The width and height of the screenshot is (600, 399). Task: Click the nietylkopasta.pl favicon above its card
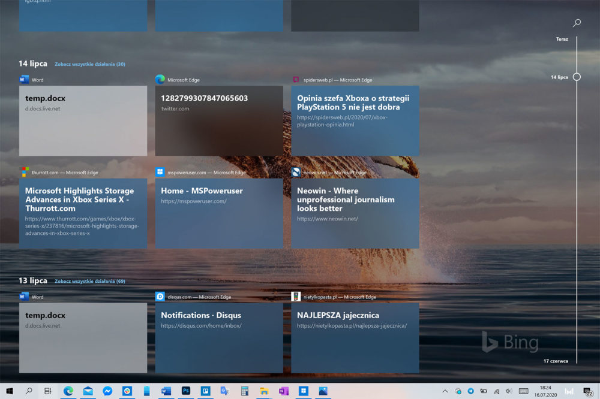click(296, 297)
